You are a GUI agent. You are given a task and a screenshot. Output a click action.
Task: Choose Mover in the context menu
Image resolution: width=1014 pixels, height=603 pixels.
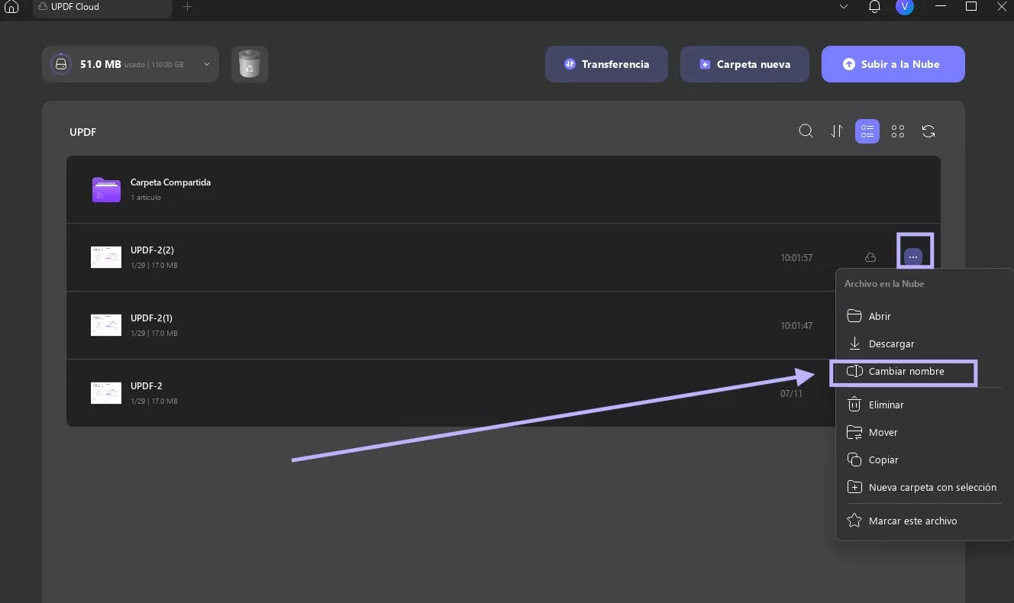click(x=924, y=432)
